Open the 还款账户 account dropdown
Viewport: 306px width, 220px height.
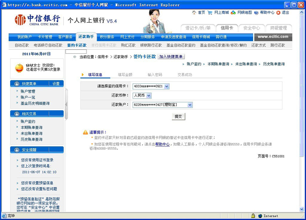click(x=190, y=105)
